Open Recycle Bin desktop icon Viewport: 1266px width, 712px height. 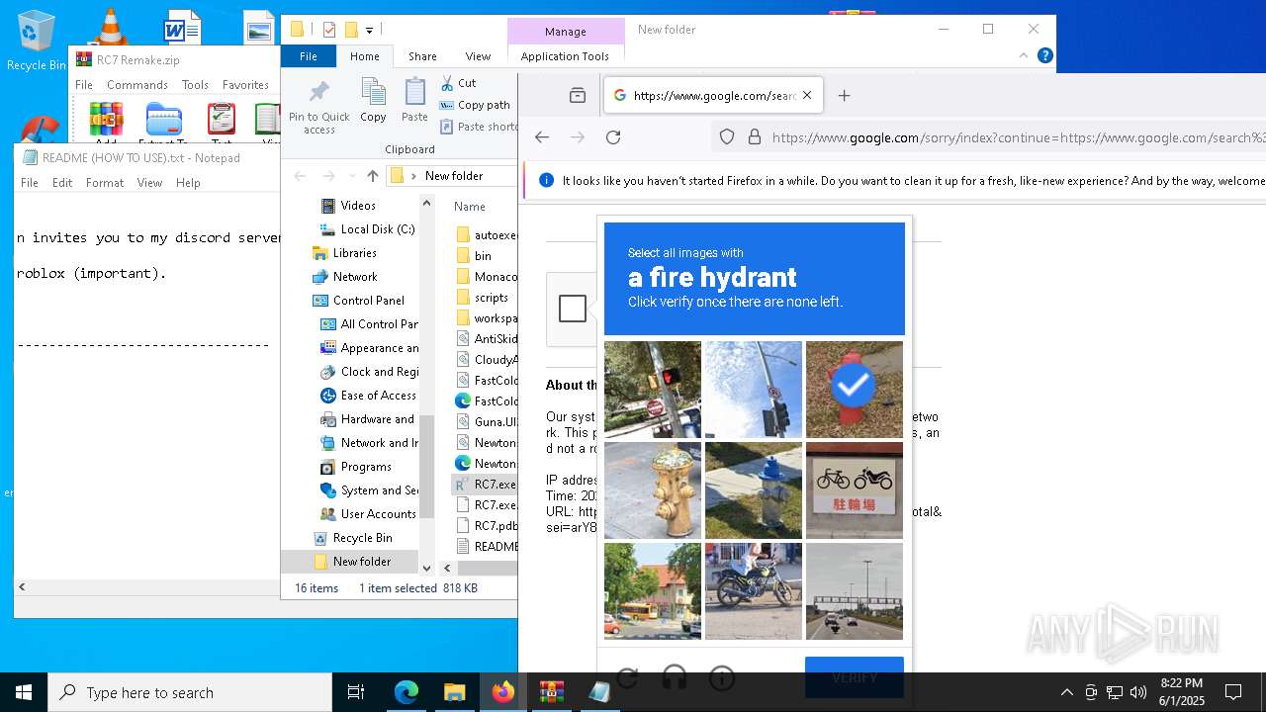pos(36,41)
